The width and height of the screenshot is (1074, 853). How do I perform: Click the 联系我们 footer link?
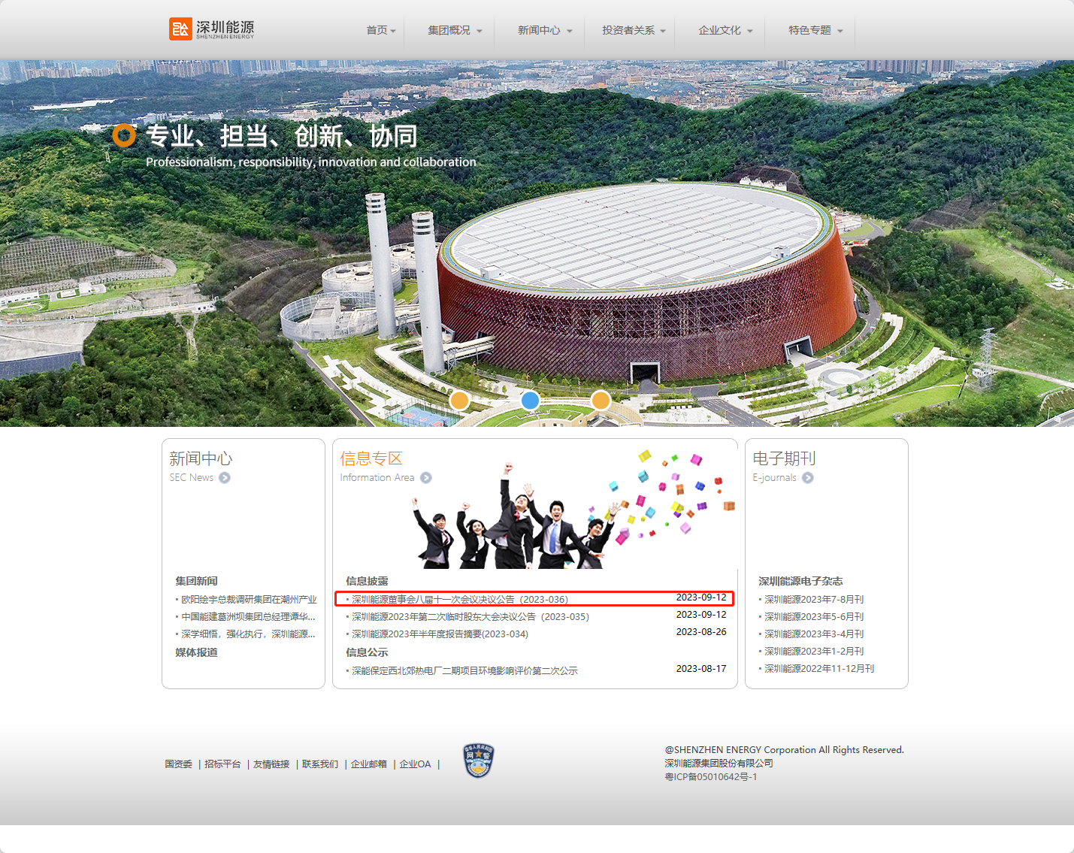[320, 764]
